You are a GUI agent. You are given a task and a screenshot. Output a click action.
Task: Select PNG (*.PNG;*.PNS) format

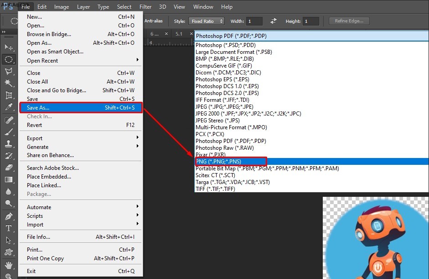click(x=312, y=162)
